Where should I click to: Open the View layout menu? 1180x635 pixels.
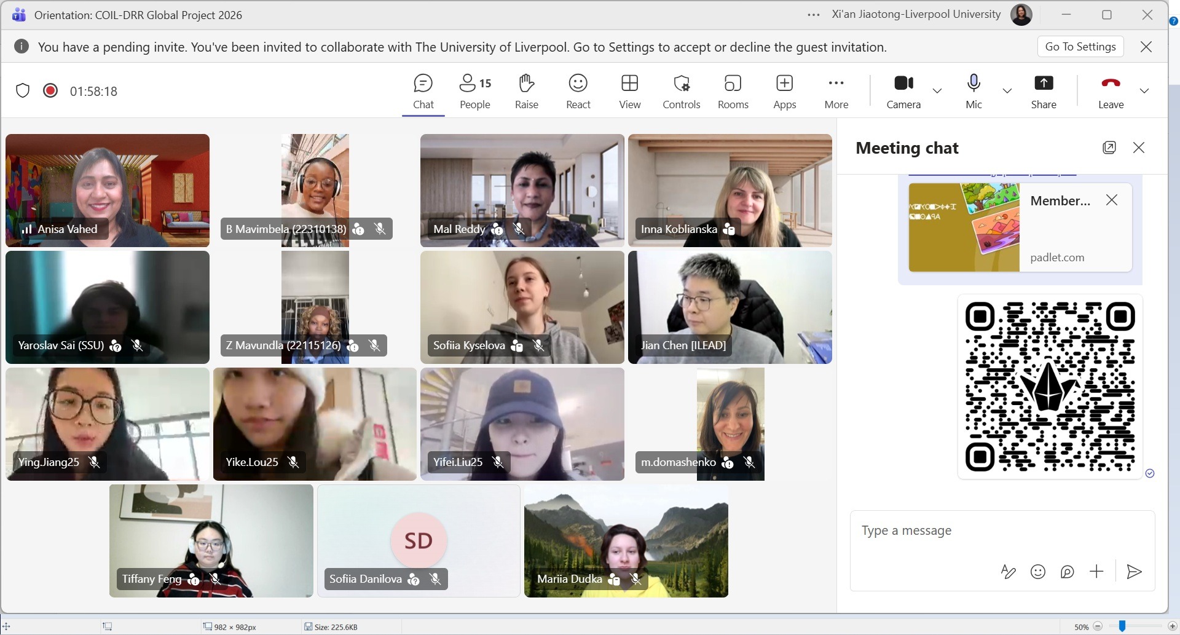[629, 91]
